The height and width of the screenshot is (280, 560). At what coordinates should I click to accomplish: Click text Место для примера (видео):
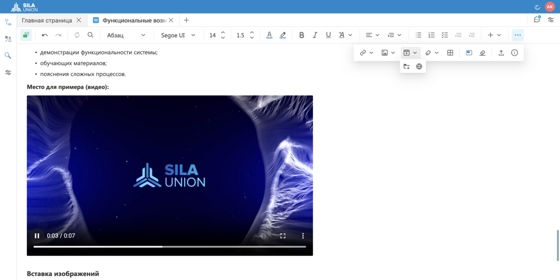(x=68, y=87)
